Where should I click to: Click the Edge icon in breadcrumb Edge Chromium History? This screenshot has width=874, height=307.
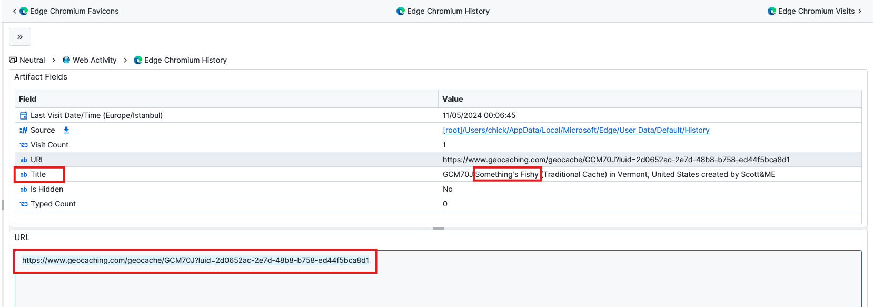pos(138,60)
